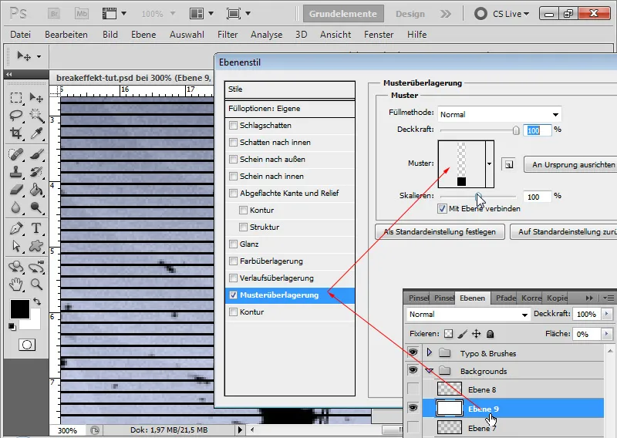Viewport: 617px width, 438px height.
Task: Enable the Glanz style checkbox
Action: pos(233,244)
